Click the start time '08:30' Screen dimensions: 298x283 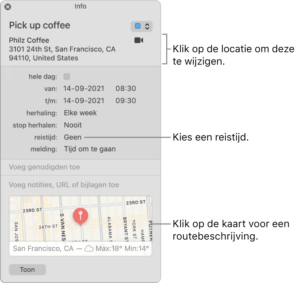126,88
